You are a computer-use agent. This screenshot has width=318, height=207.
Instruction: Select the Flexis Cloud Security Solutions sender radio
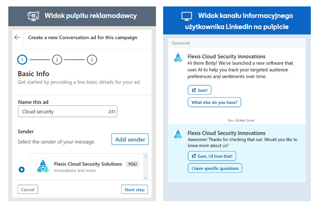[x=22, y=169]
